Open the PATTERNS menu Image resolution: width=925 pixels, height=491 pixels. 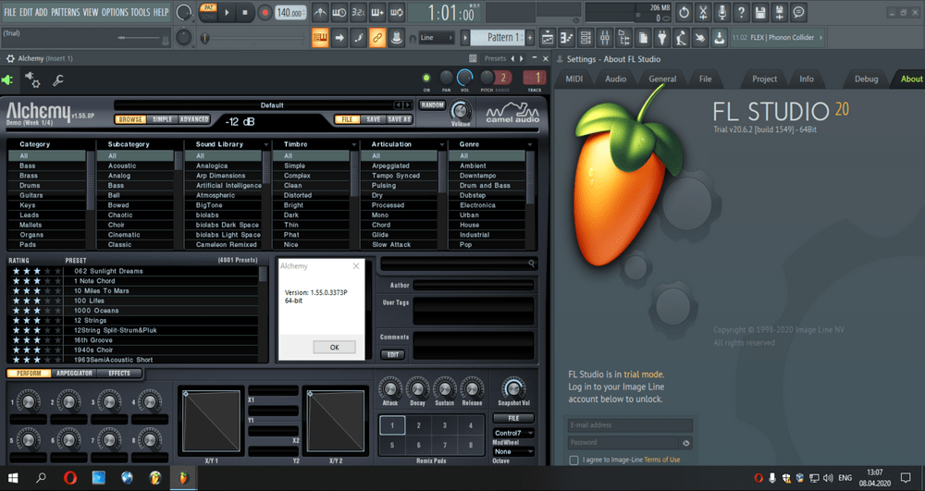(65, 12)
